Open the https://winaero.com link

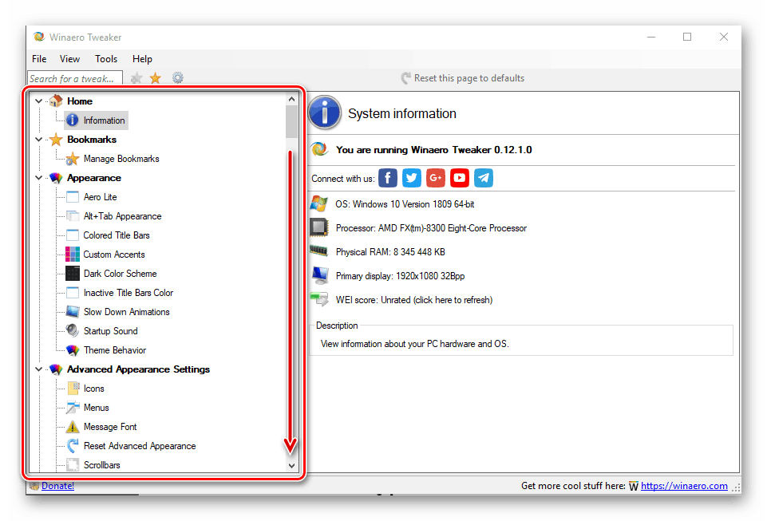[684, 486]
